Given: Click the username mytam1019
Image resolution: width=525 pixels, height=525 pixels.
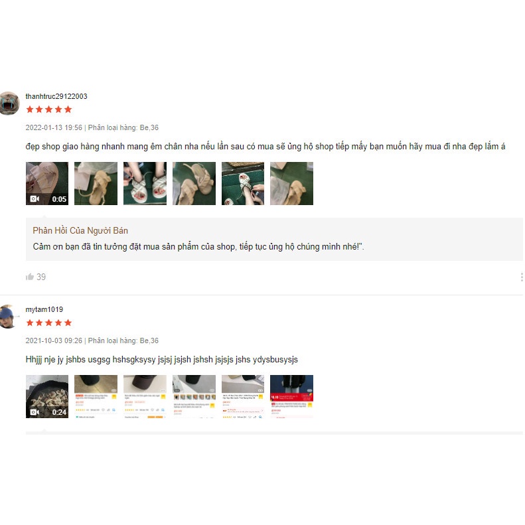Looking at the screenshot, I should click(44, 309).
